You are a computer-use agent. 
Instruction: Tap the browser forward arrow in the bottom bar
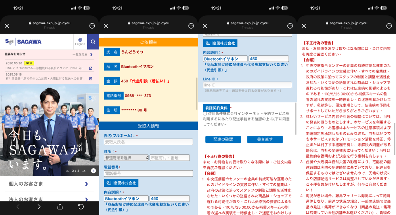39,207
